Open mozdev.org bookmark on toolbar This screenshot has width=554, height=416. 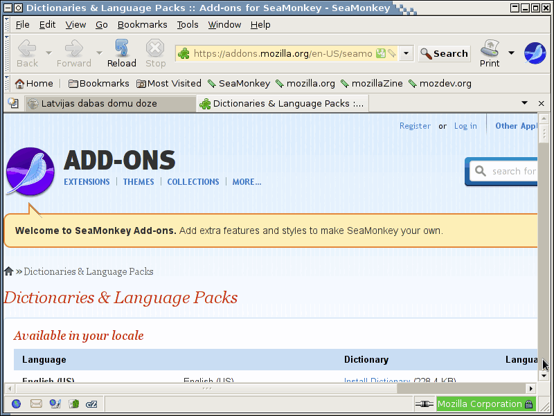(x=440, y=84)
